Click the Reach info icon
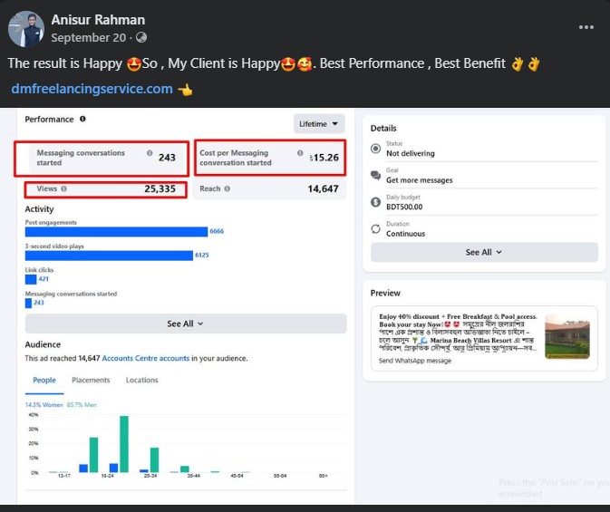The width and height of the screenshot is (610, 512). [228, 188]
